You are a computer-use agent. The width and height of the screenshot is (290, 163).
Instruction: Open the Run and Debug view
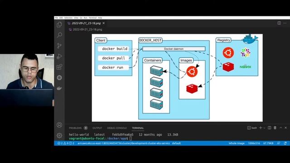59,56
